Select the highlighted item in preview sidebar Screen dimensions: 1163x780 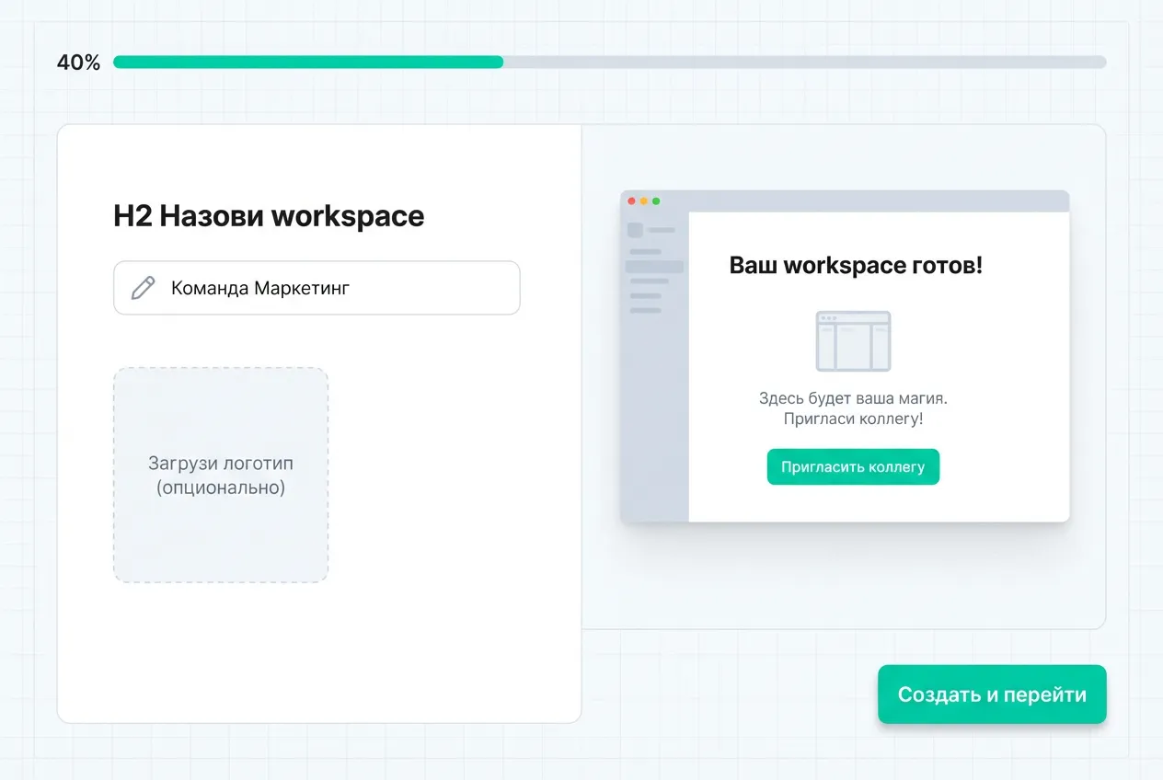(x=654, y=267)
